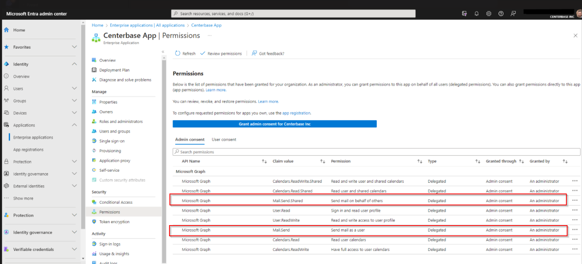The width and height of the screenshot is (582, 264).
Task: Open more options for the User.ReadWrite row
Action: coord(575,220)
